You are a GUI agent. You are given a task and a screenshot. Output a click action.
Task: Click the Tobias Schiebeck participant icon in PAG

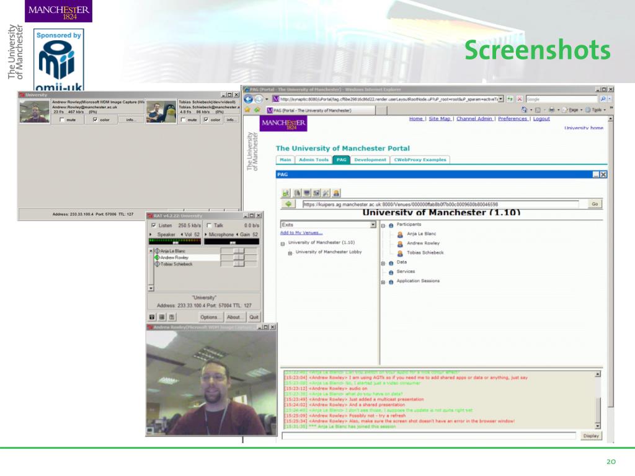point(400,253)
